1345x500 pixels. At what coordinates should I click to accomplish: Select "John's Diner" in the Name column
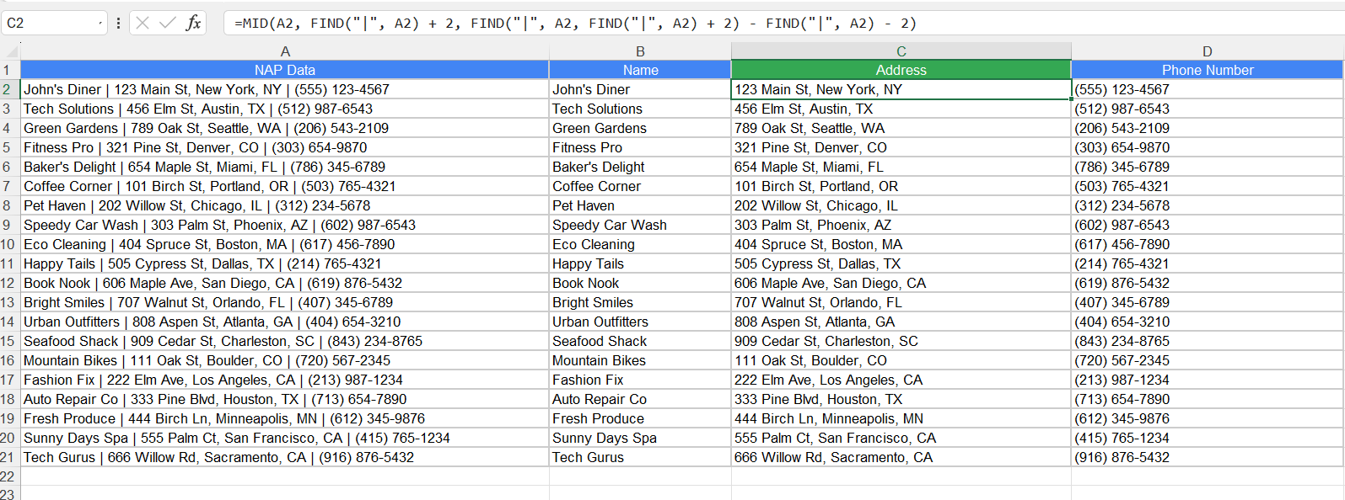point(640,89)
